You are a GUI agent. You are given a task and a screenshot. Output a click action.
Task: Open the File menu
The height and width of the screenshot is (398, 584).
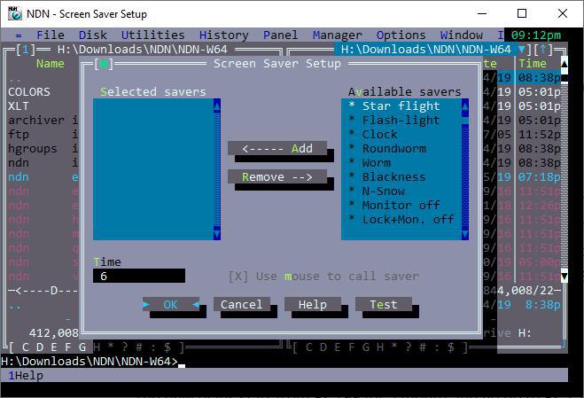(51, 35)
